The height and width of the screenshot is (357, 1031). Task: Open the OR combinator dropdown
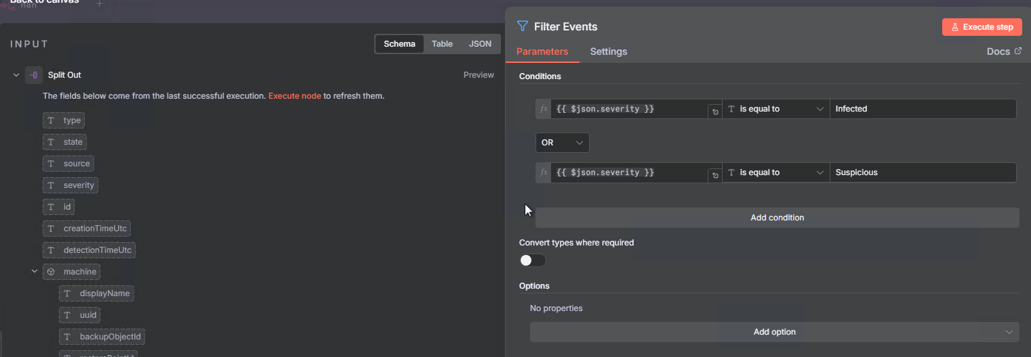tap(562, 143)
